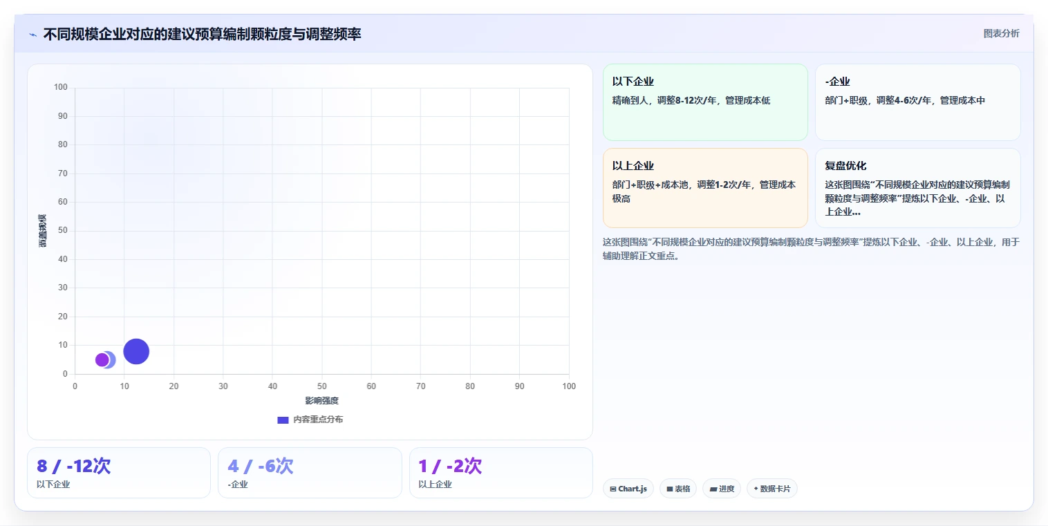Open the green 以下企业 info card
The image size is (1048, 526).
click(705, 102)
